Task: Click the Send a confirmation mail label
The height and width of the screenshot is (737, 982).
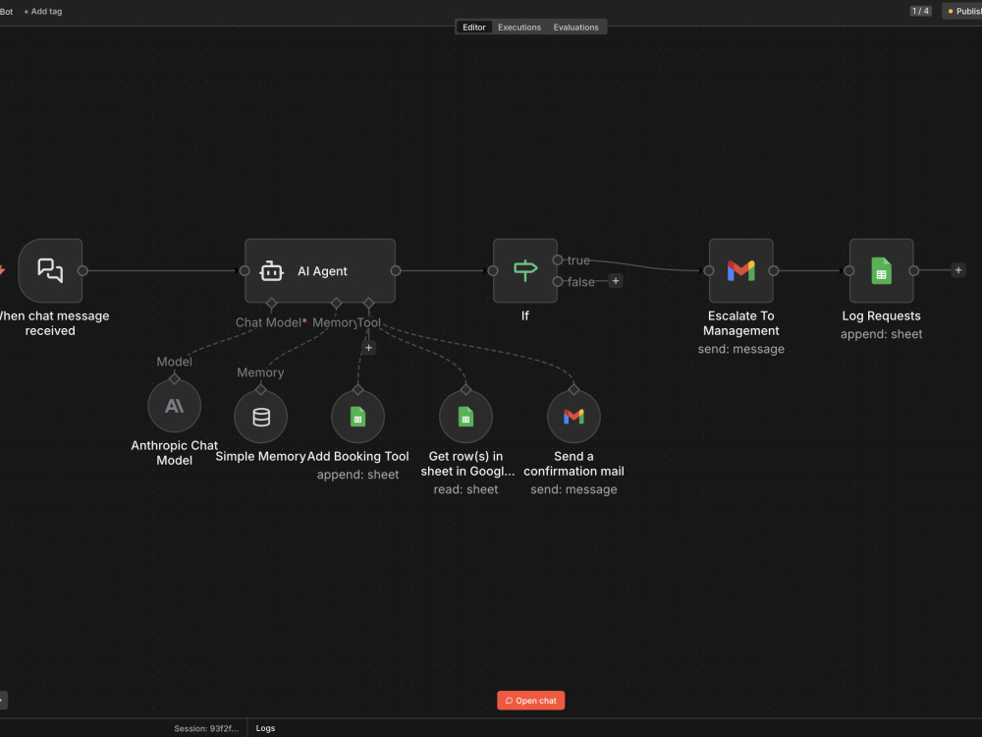Action: (573, 464)
